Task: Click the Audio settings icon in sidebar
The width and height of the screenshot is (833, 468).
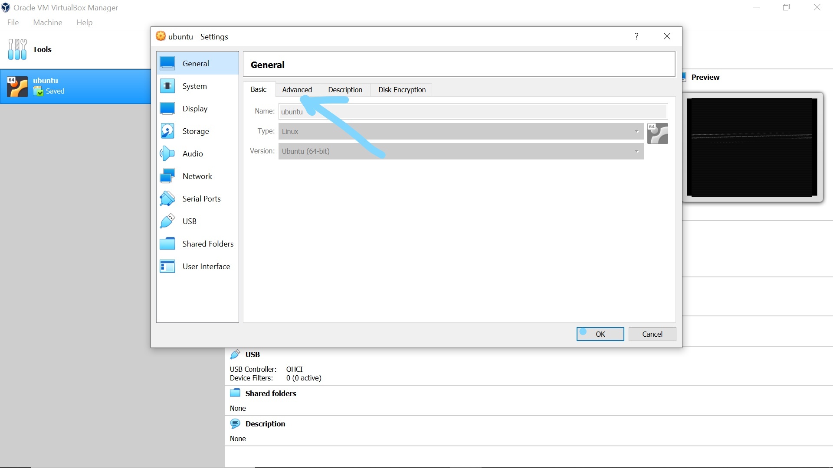Action: coord(167,153)
